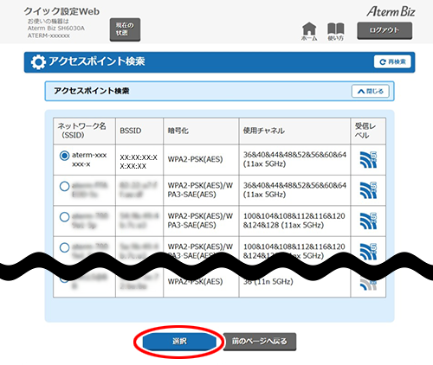Click the ログアウト logout button
This screenshot has height=365, width=433.
coord(385,30)
